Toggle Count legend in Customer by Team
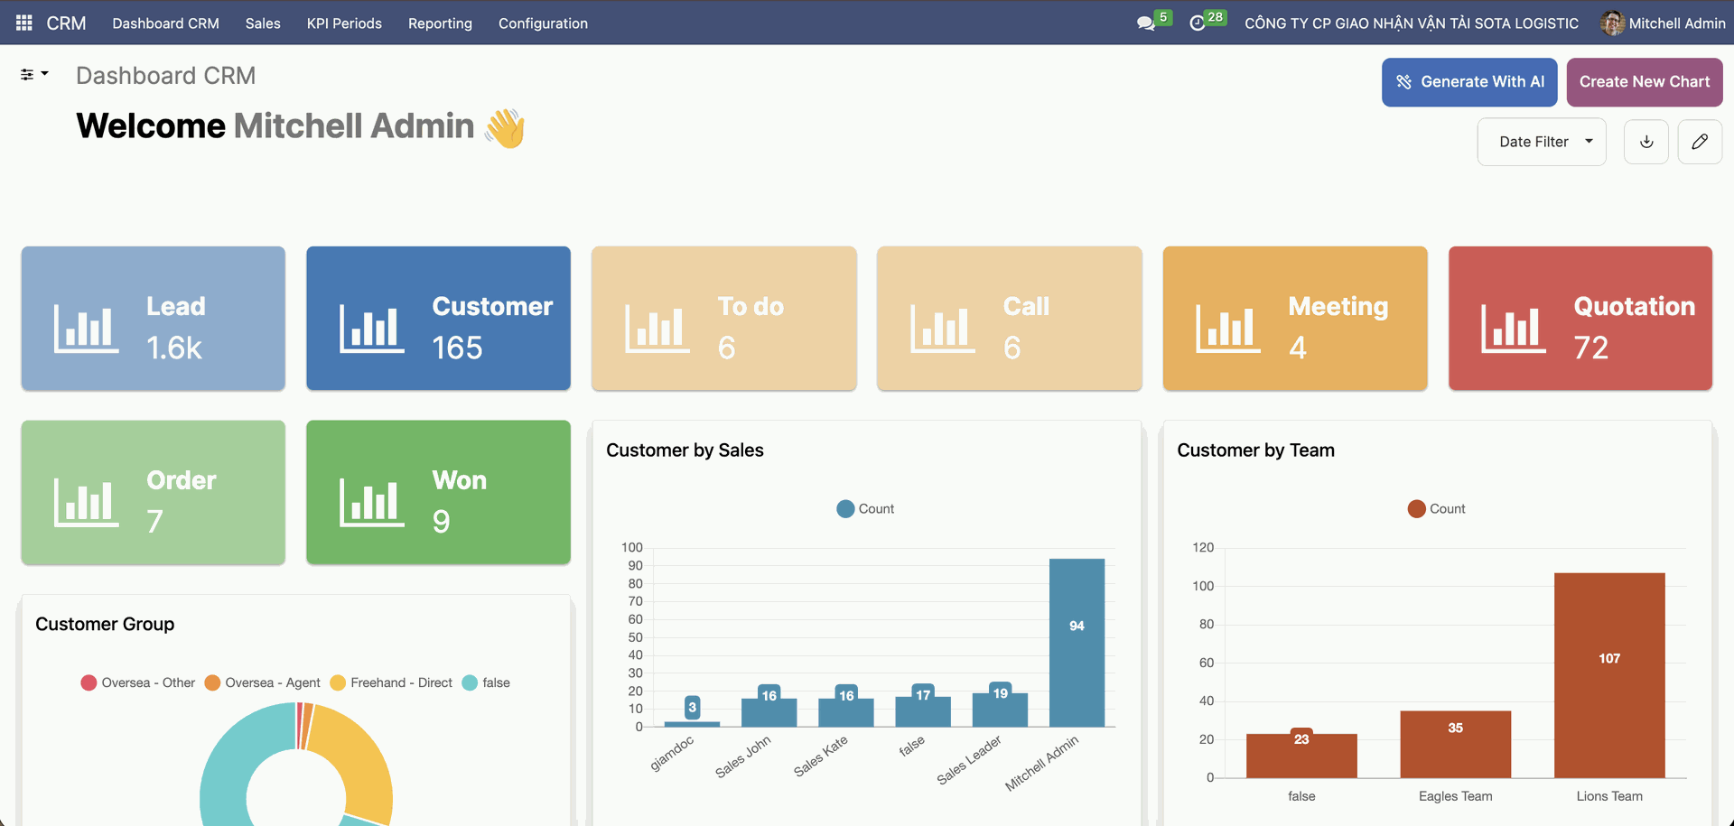The image size is (1734, 826). tap(1436, 509)
